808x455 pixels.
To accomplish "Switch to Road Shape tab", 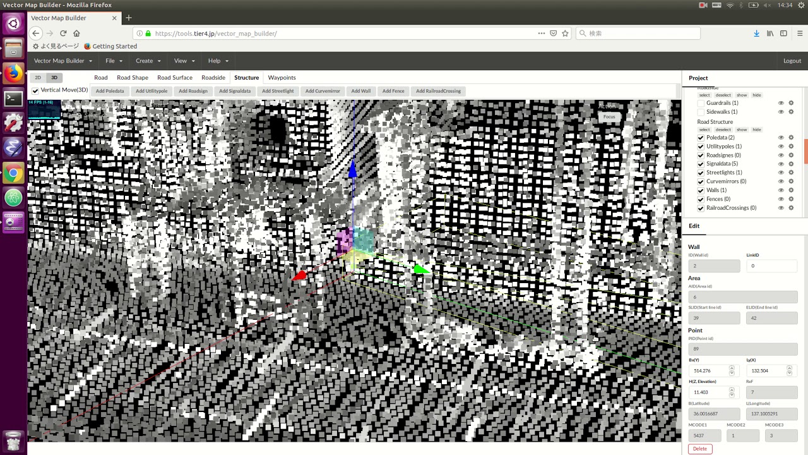I will [133, 78].
